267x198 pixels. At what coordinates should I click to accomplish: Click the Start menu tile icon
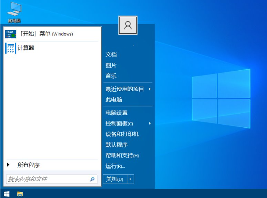(11, 34)
